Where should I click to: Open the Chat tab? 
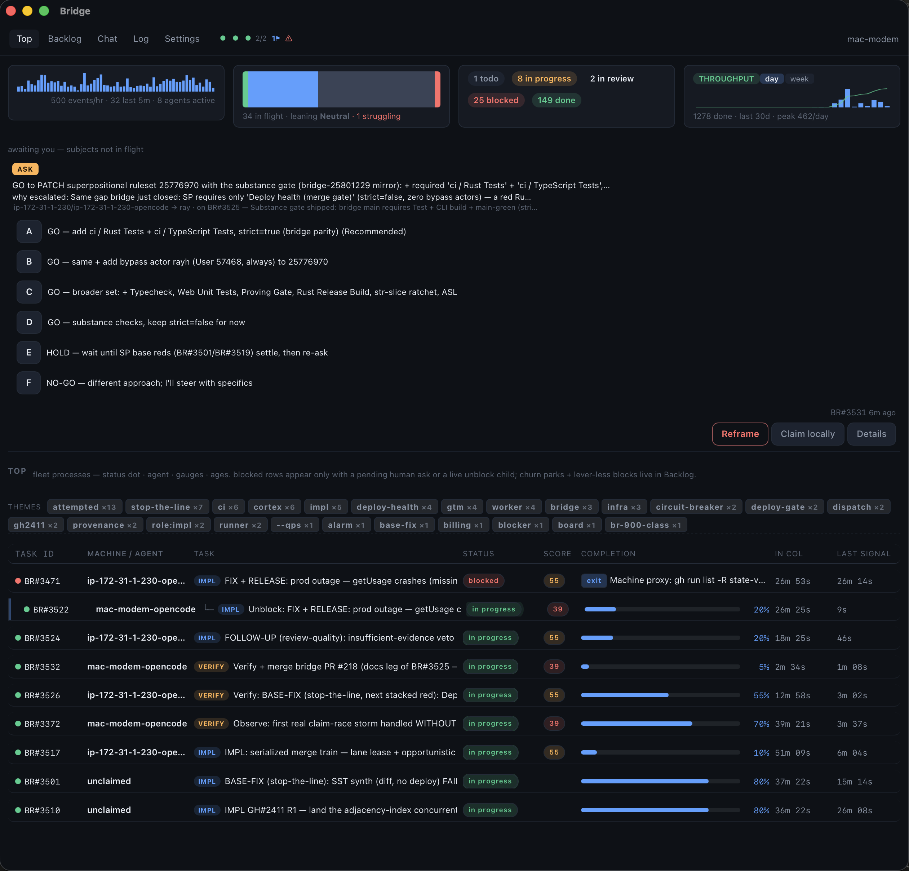pyautogui.click(x=107, y=39)
